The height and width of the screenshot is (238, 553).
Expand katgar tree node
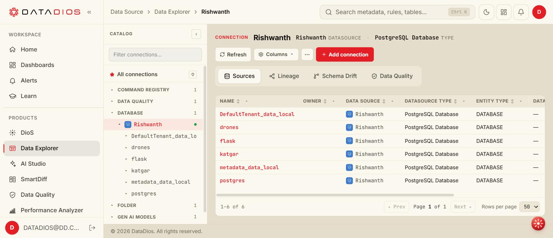(126, 171)
